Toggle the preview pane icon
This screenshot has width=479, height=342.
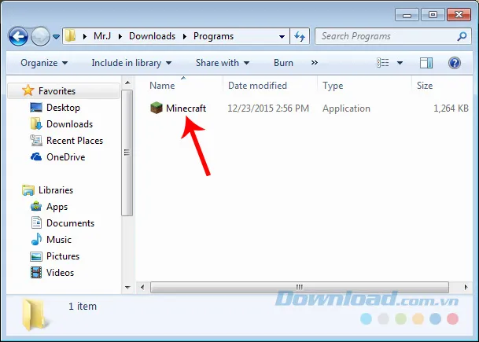coord(426,63)
